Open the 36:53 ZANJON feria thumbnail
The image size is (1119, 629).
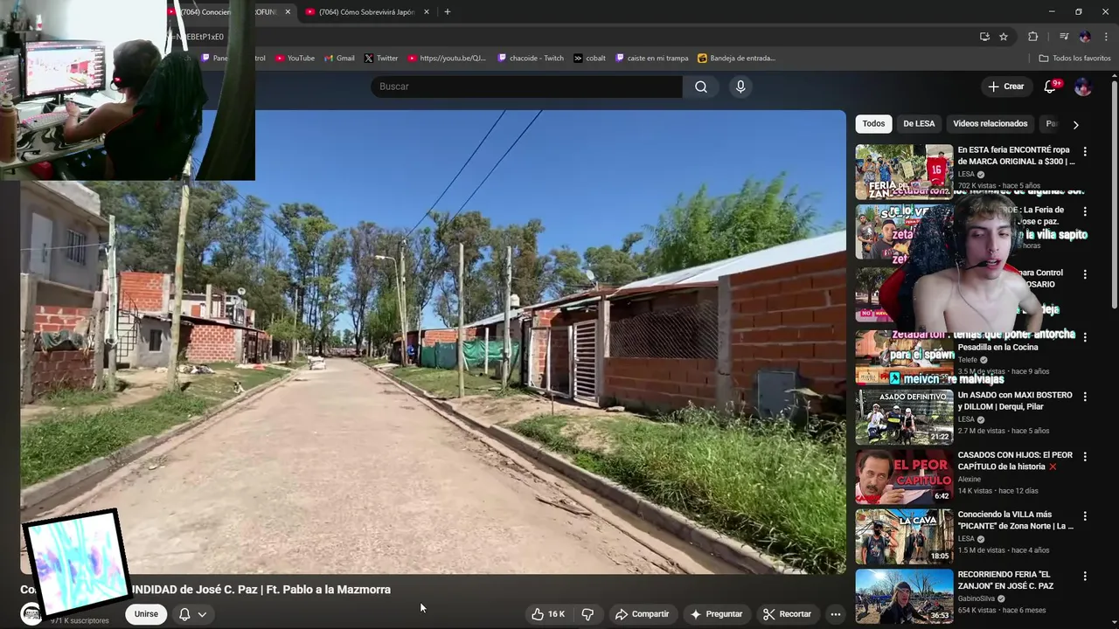click(904, 597)
